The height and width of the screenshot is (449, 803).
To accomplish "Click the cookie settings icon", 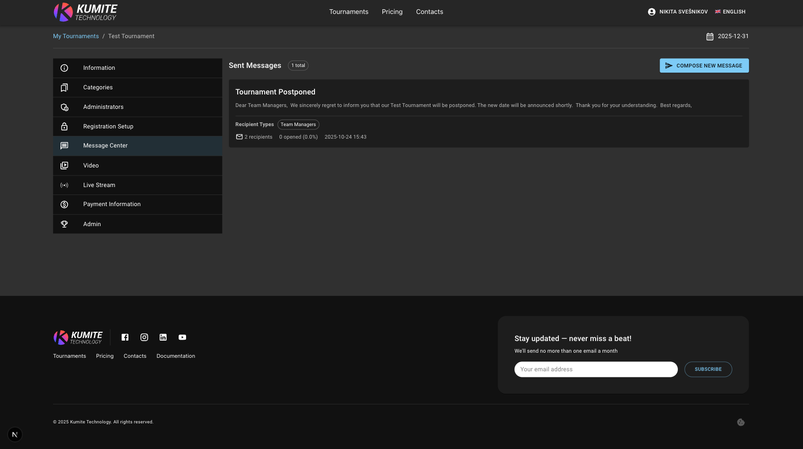I will [x=741, y=422].
